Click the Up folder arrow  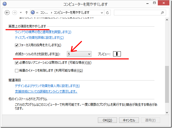click(26, 12)
